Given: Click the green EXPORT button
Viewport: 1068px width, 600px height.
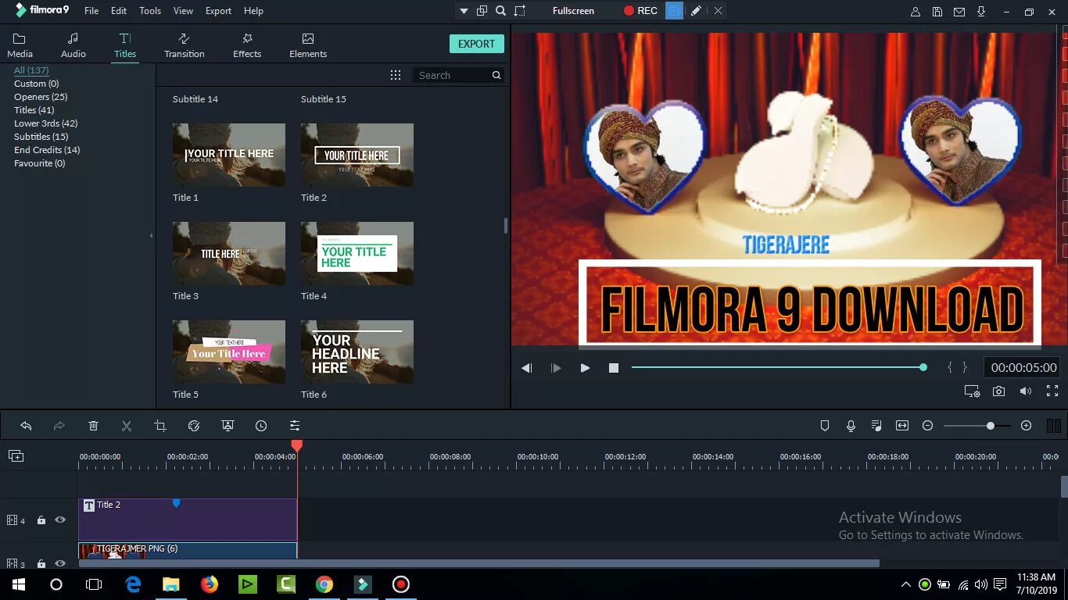Looking at the screenshot, I should click(x=477, y=44).
